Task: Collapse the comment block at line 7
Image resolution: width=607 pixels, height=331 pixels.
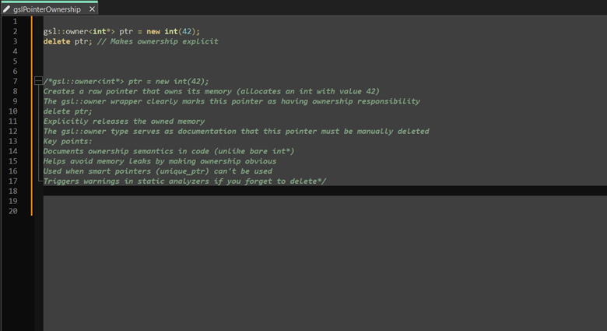Action: (x=37, y=81)
